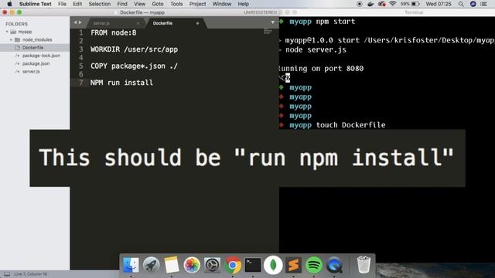Screen dimensions: 495x278
Task: Select Dockerfile in the sidebar
Action: coord(32,48)
